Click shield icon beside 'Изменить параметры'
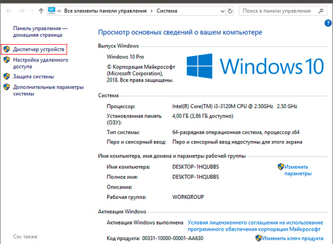Screen dimensions: 333x244 pyautogui.click(x=281, y=167)
